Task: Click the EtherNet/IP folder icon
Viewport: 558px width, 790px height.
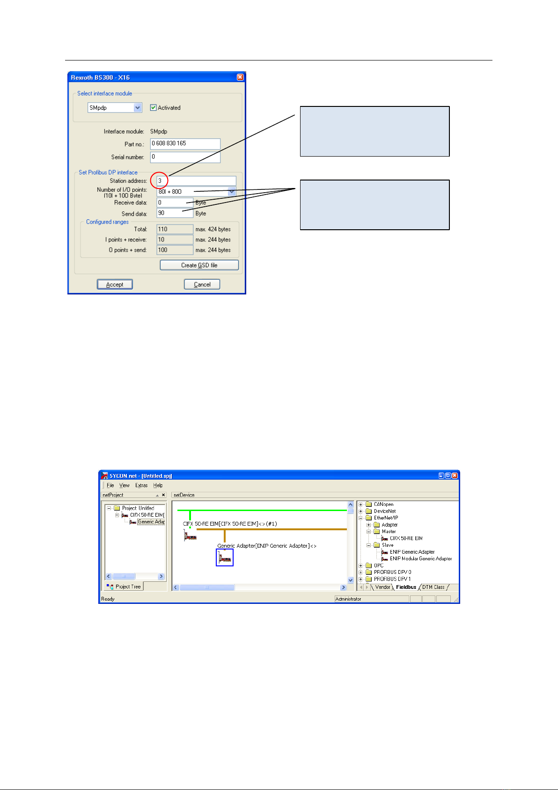Action: click(369, 518)
